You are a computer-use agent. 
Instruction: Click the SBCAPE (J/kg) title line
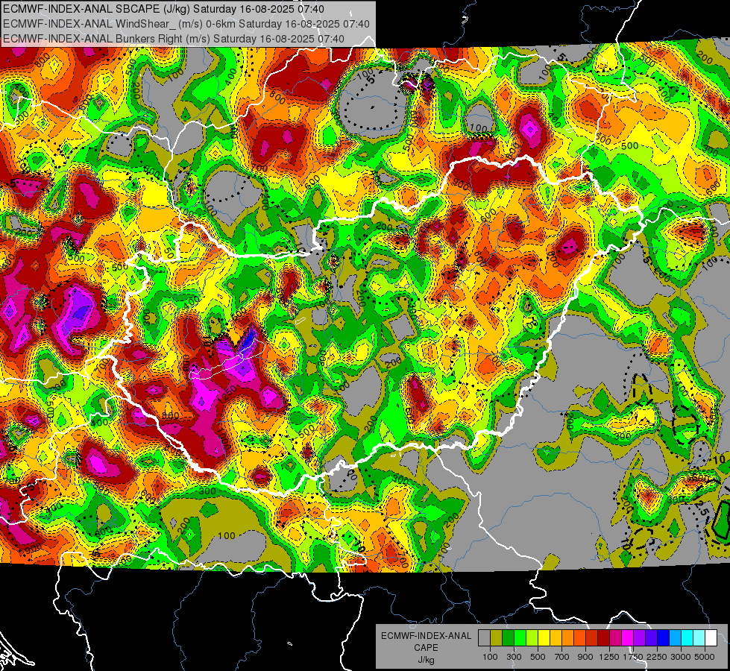[x=163, y=9]
